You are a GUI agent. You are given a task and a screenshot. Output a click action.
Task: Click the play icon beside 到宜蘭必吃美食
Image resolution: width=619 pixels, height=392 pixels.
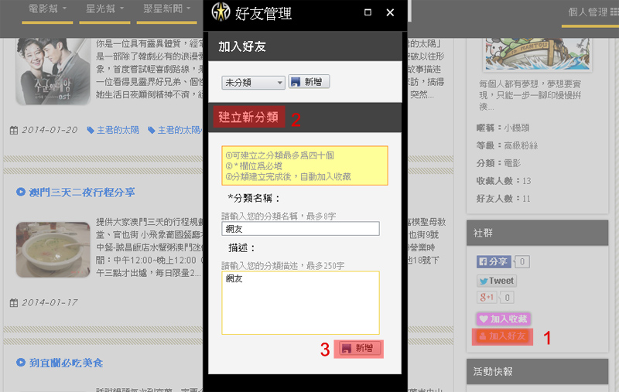point(21,362)
